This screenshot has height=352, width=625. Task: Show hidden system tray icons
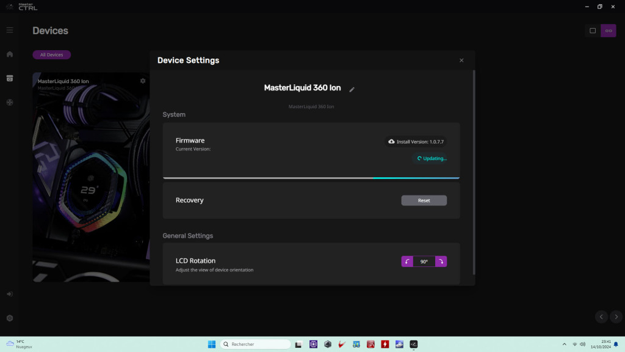(x=565, y=344)
